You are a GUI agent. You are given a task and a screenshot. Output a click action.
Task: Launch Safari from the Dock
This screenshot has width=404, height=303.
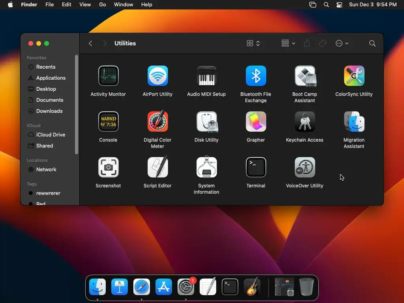tap(142, 287)
